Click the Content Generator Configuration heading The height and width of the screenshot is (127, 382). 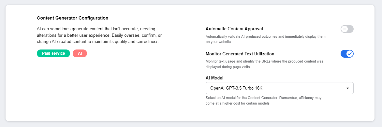pyautogui.click(x=73, y=18)
